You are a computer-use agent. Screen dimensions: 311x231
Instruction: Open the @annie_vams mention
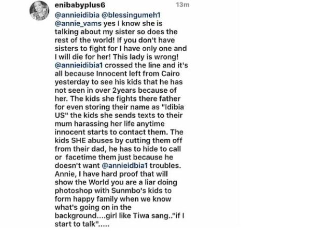tap(78, 24)
